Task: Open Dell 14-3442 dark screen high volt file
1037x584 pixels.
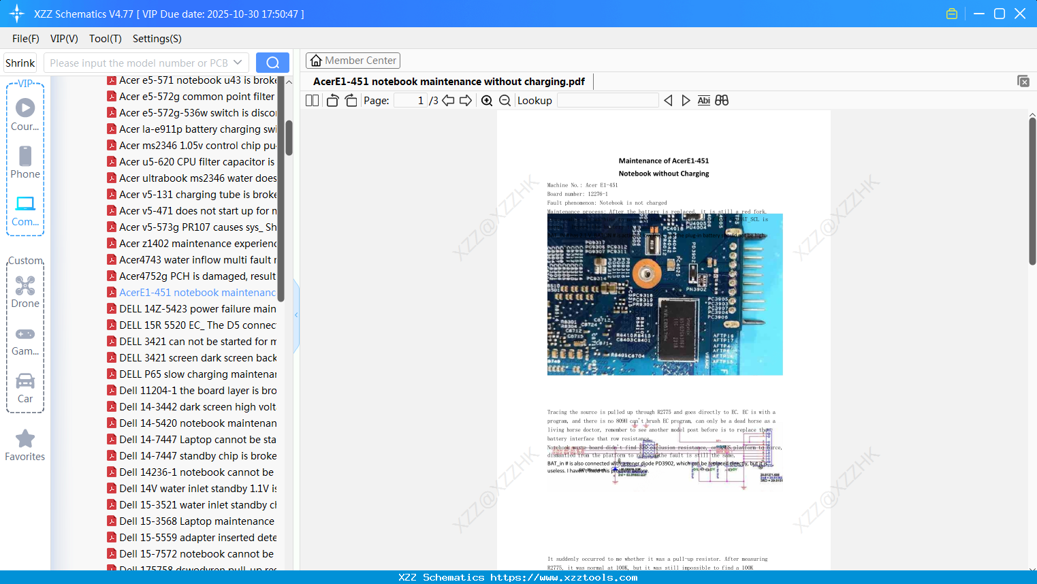Action: [x=191, y=407]
